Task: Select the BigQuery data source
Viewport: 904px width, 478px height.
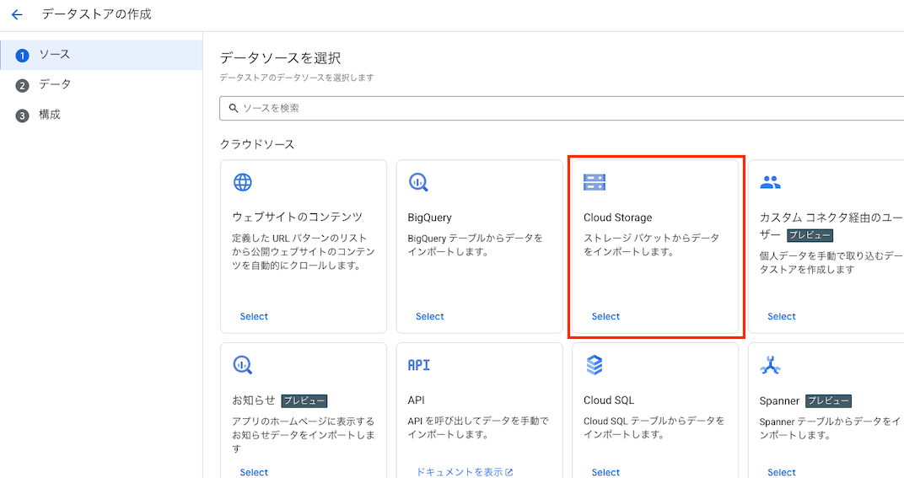Action: pos(429,316)
